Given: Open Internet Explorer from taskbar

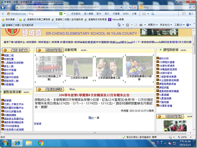Looking at the screenshot, I should (17, 143).
